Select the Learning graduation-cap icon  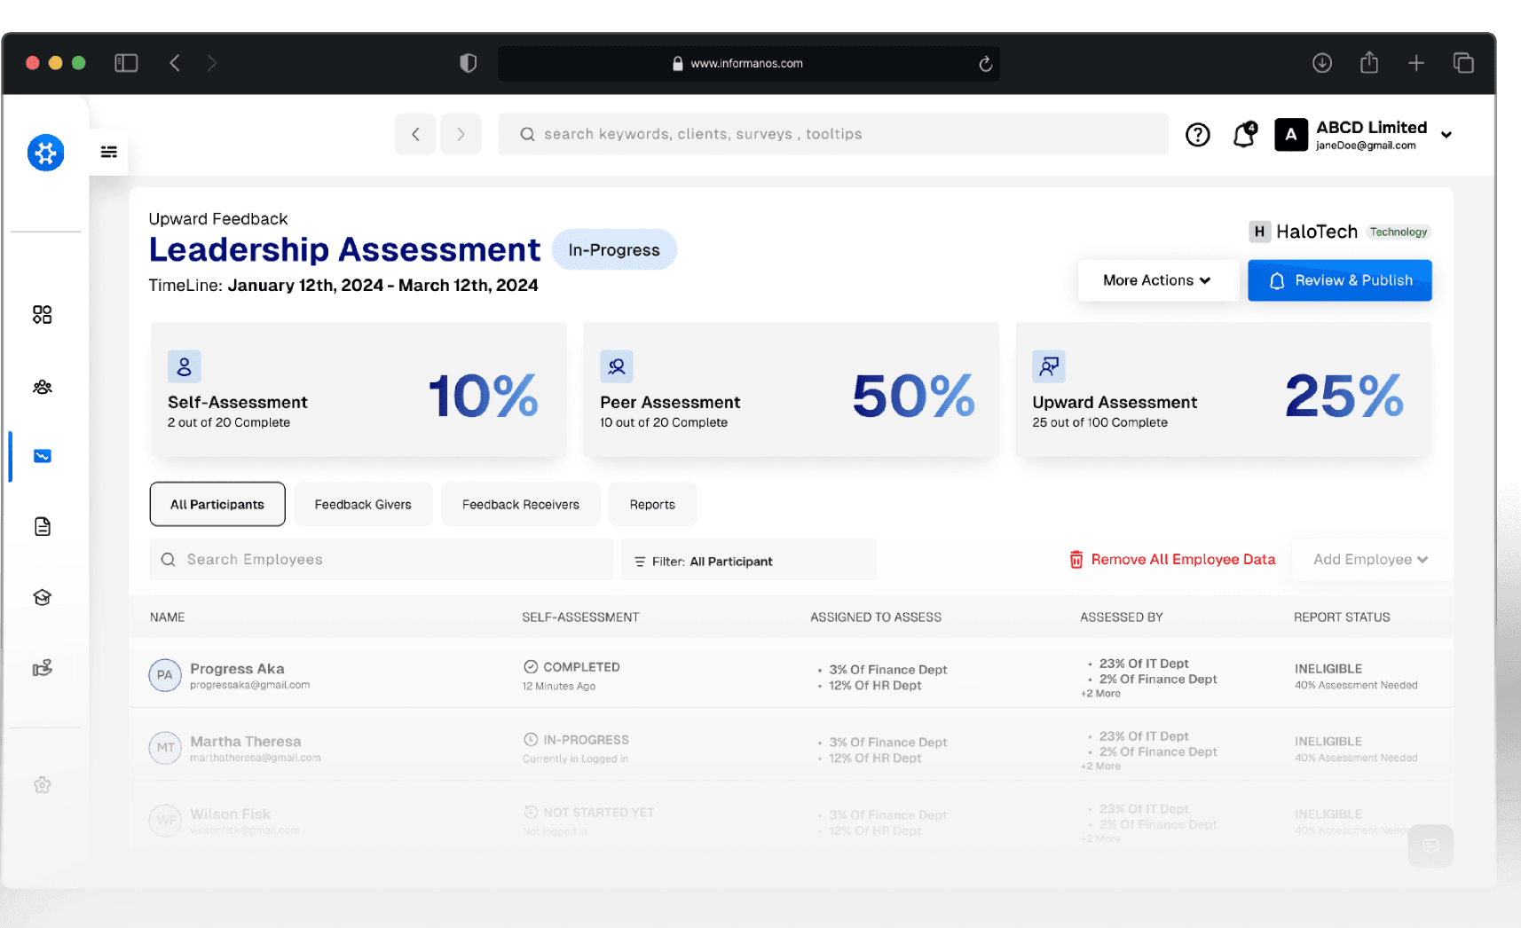[42, 596]
